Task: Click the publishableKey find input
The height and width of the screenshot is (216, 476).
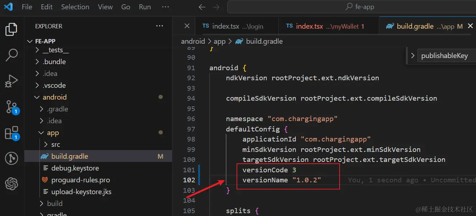Action: click(x=447, y=56)
